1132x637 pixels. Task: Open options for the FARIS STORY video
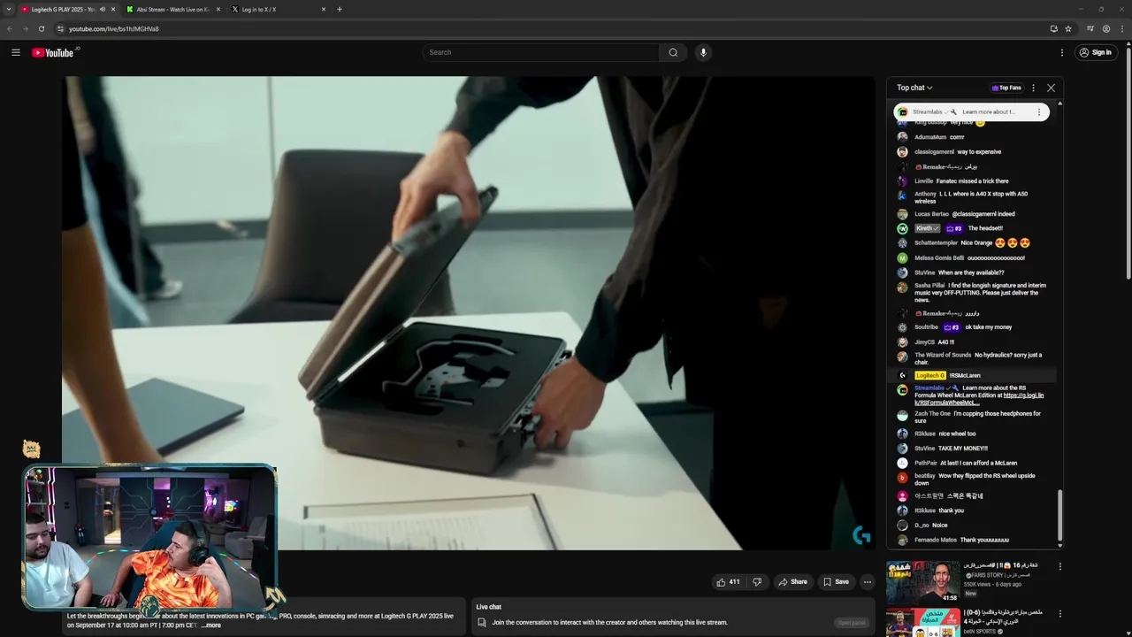coord(1060,566)
